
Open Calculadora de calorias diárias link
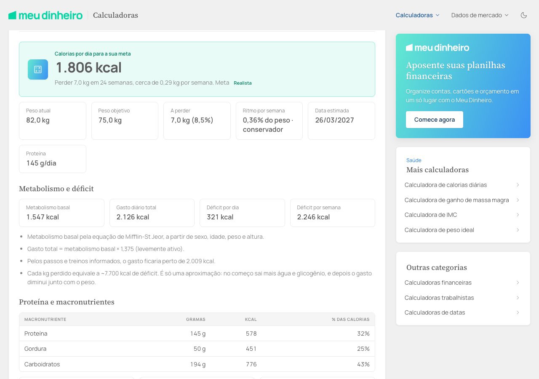(446, 185)
